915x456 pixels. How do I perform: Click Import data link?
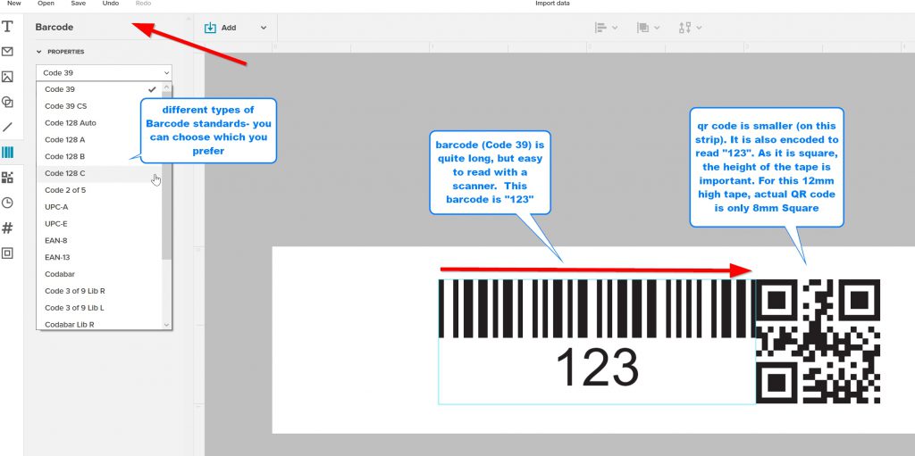(x=552, y=4)
